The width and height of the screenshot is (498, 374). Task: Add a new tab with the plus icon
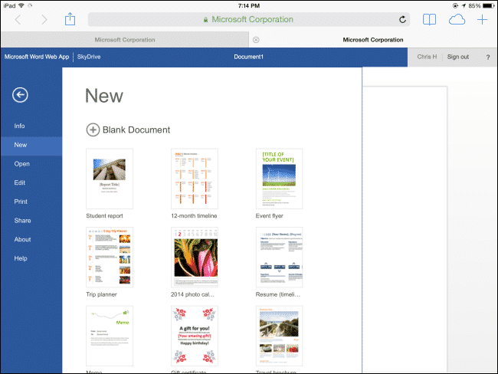(x=482, y=20)
